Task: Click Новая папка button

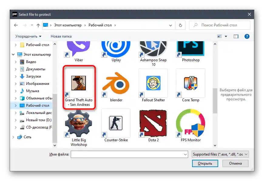Action: (61, 36)
